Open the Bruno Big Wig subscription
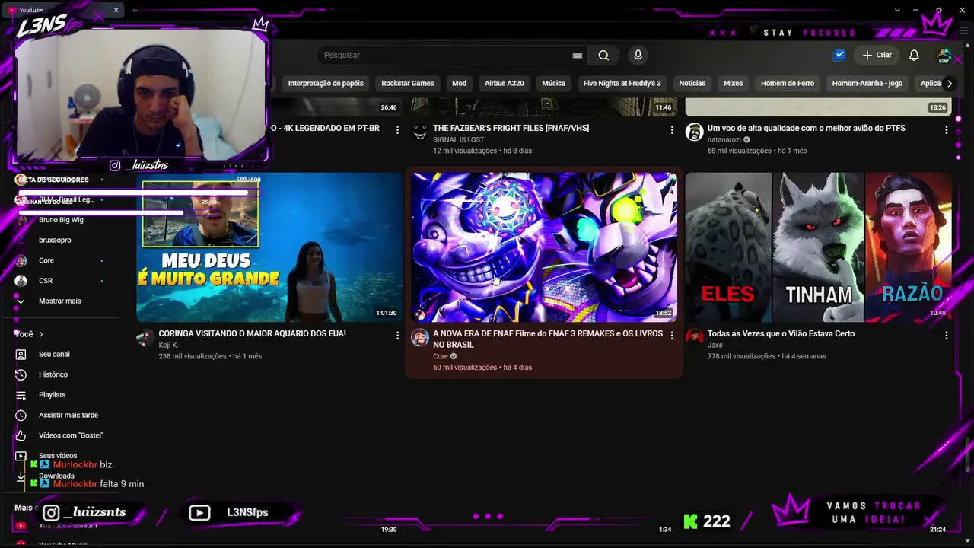 [61, 220]
